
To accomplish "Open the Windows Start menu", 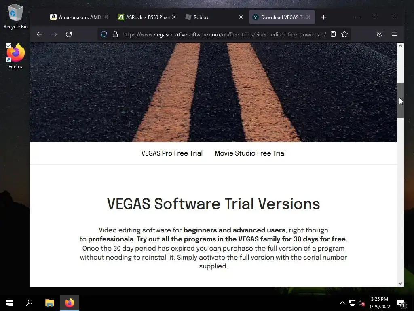I will tap(10, 303).
